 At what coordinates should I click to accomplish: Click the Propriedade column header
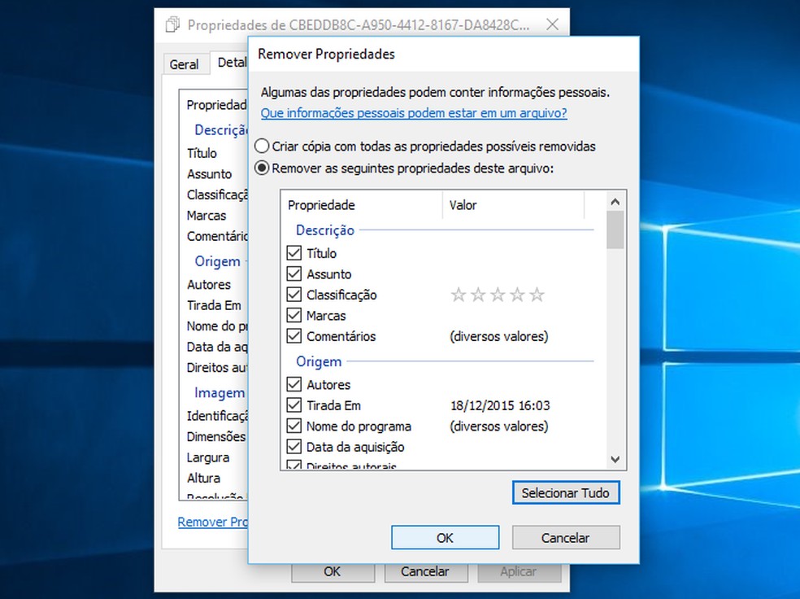click(362, 205)
